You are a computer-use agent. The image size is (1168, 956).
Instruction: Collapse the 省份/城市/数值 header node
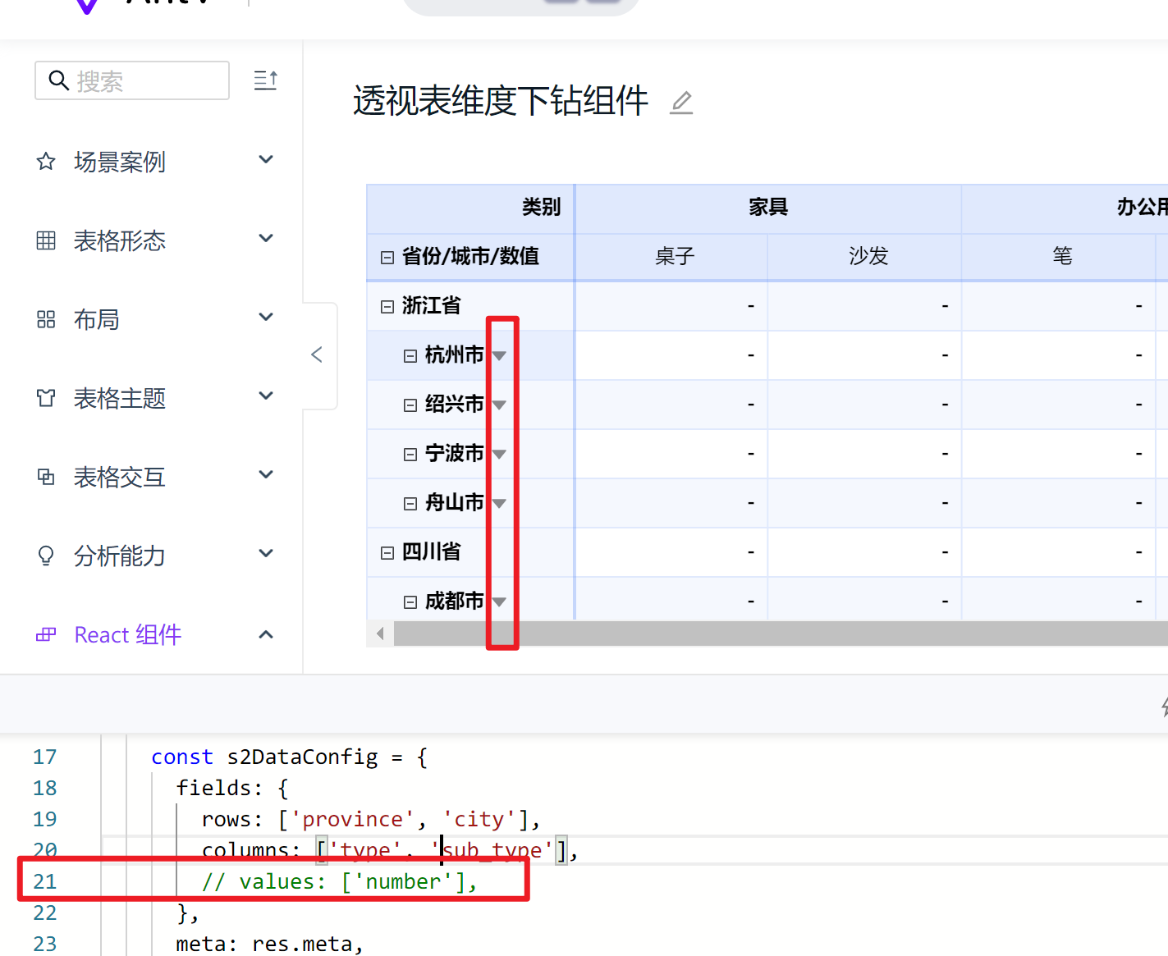387,256
